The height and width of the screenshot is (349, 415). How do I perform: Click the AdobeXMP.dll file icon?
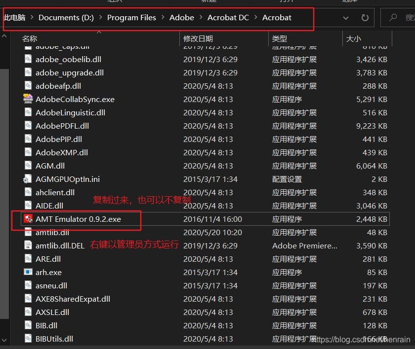[x=28, y=152]
